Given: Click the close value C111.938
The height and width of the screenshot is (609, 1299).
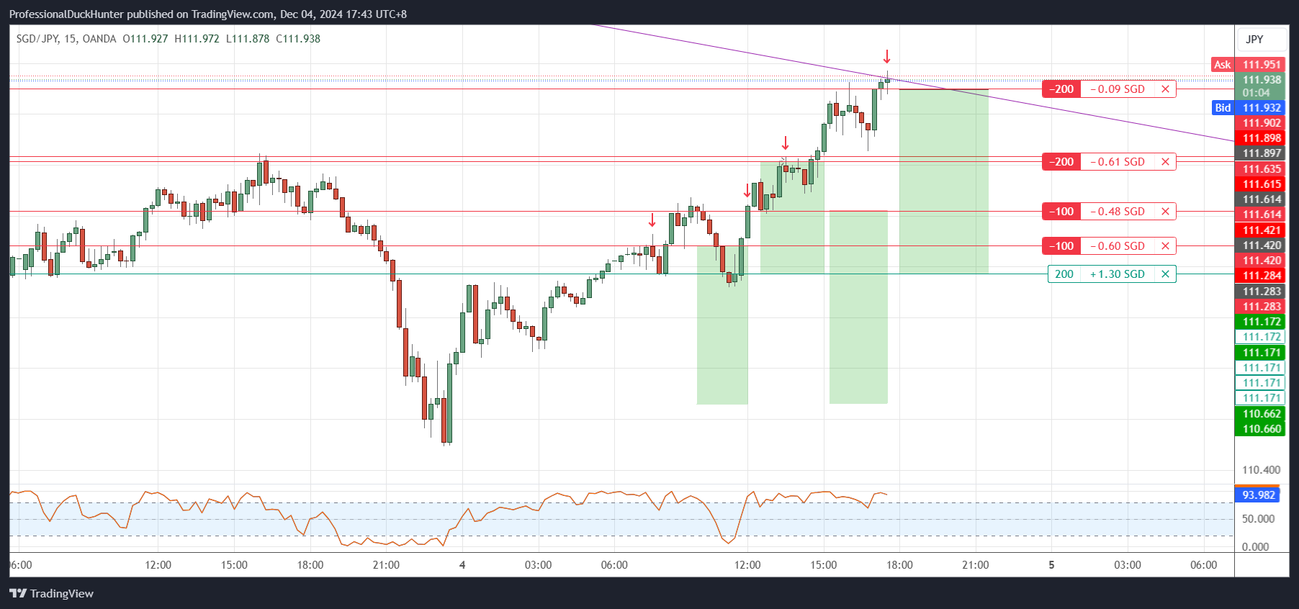Looking at the screenshot, I should pyautogui.click(x=298, y=39).
